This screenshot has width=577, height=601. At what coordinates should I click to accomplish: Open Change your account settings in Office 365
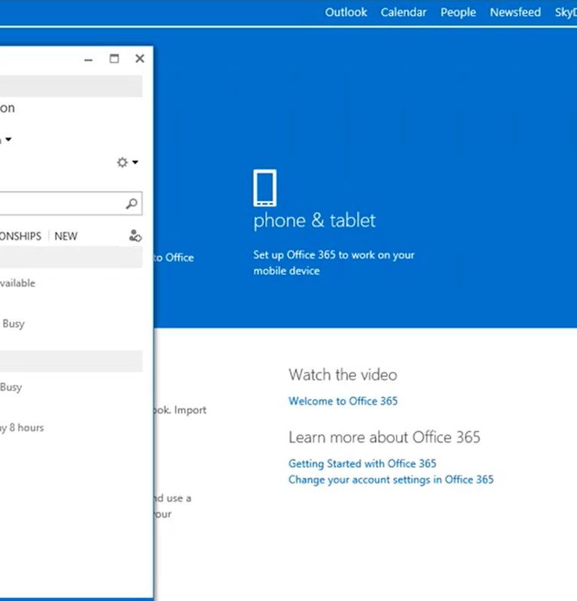[391, 479]
